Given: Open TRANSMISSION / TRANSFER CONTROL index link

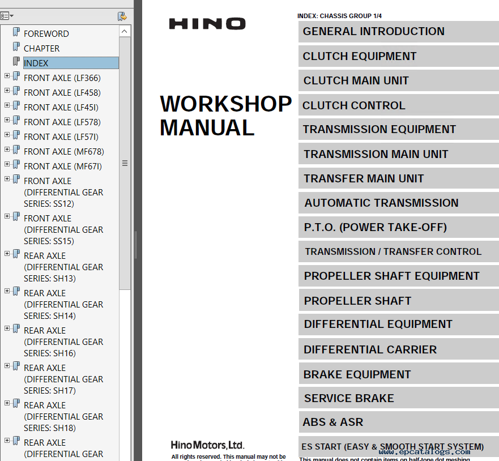Looking at the screenshot, I should click(398, 251).
